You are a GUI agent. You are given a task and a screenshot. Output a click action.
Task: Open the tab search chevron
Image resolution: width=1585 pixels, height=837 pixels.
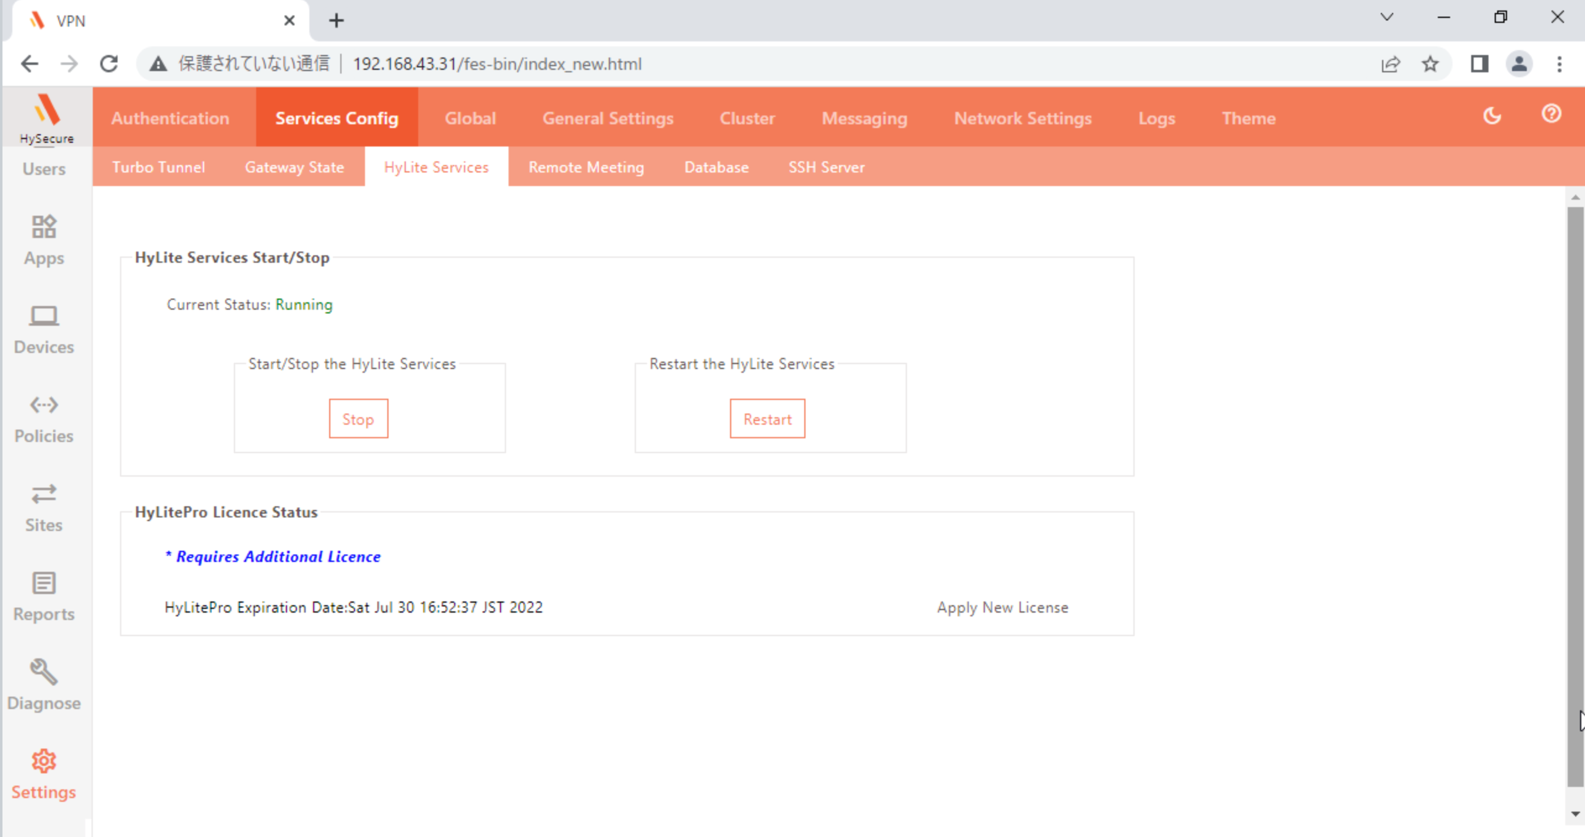pyautogui.click(x=1387, y=17)
